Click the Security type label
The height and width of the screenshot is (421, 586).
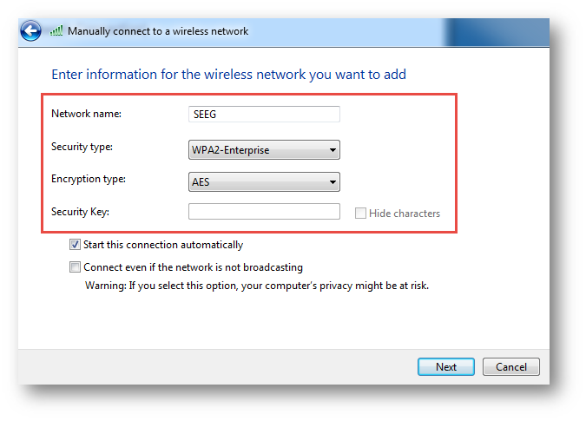(x=82, y=147)
